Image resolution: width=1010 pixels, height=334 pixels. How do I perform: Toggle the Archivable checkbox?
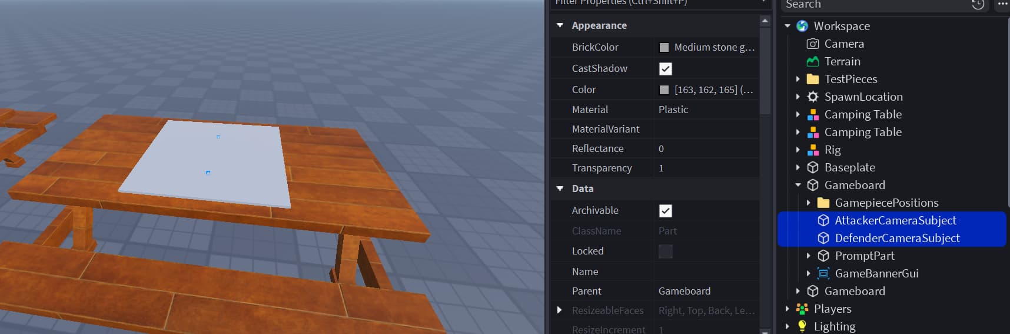coord(666,211)
